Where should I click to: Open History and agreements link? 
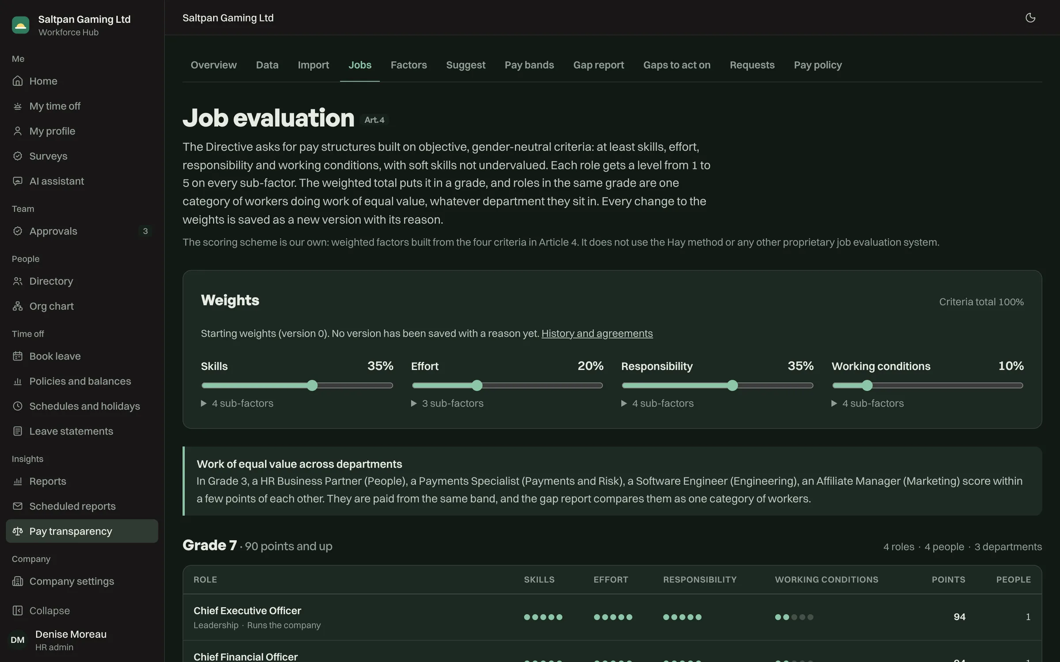[597, 334]
